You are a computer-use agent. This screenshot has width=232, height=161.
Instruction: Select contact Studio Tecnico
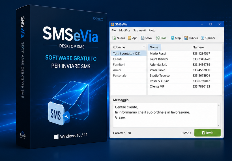tap(160, 75)
